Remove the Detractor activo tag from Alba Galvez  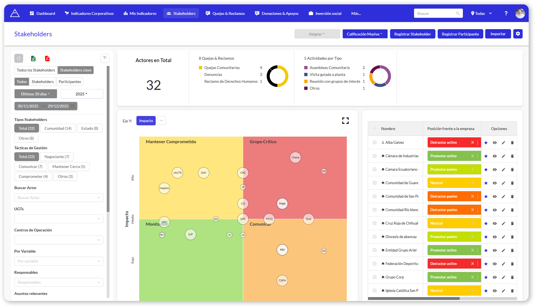point(473,142)
